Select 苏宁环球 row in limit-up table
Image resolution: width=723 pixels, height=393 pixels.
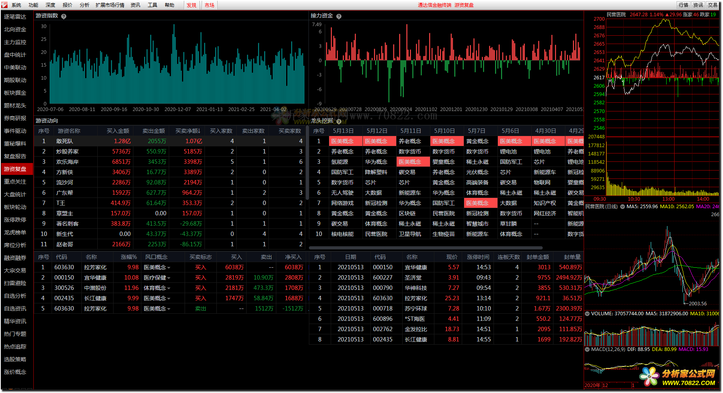tap(447, 309)
